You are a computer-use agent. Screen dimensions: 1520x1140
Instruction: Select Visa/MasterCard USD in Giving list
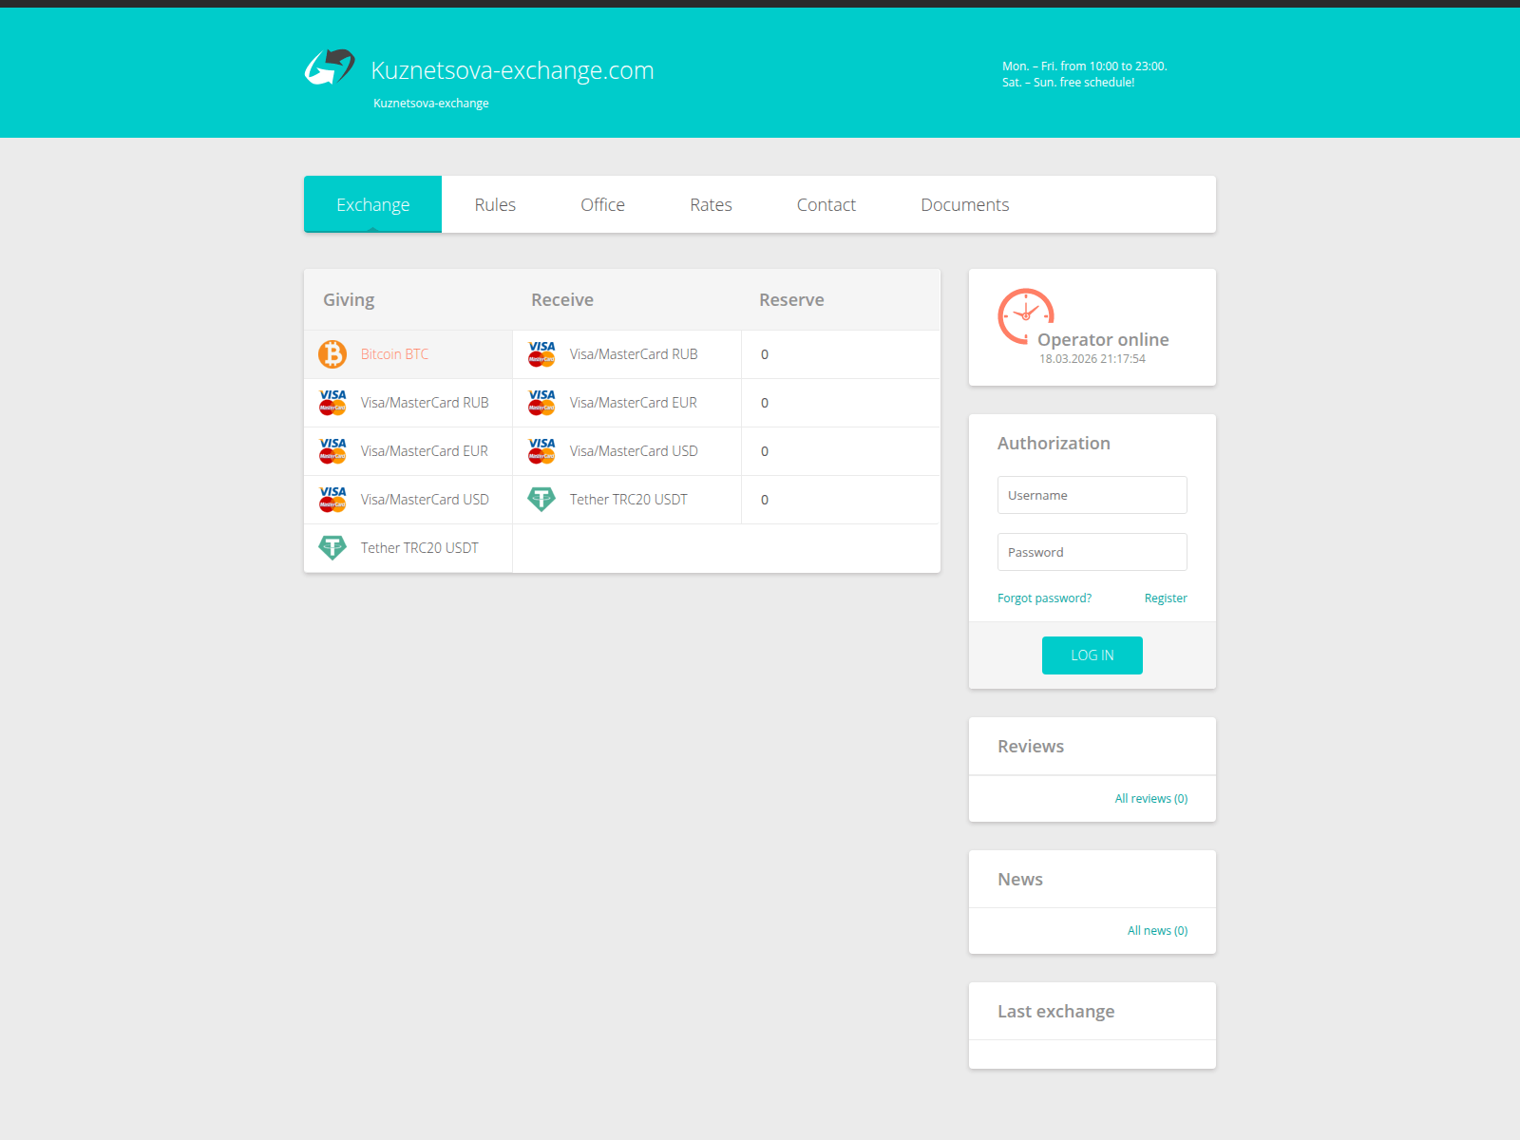408,500
